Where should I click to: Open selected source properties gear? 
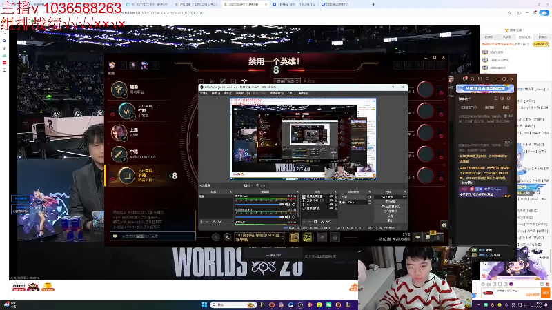click(x=315, y=222)
